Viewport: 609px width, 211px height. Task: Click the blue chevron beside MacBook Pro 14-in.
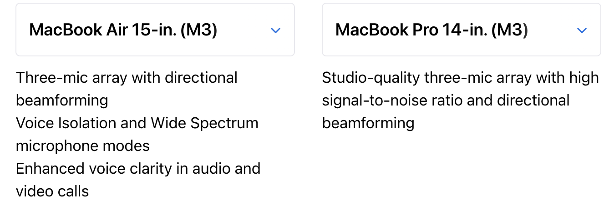coord(582,30)
